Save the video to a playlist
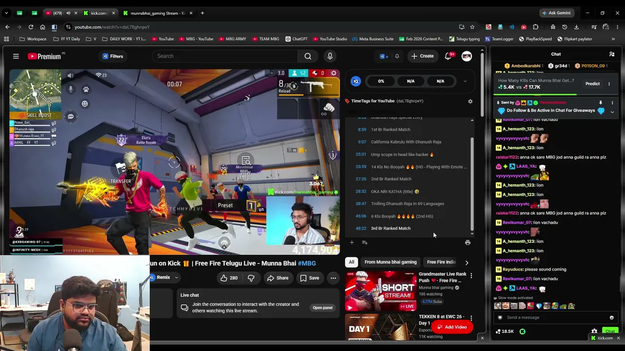 [310, 278]
